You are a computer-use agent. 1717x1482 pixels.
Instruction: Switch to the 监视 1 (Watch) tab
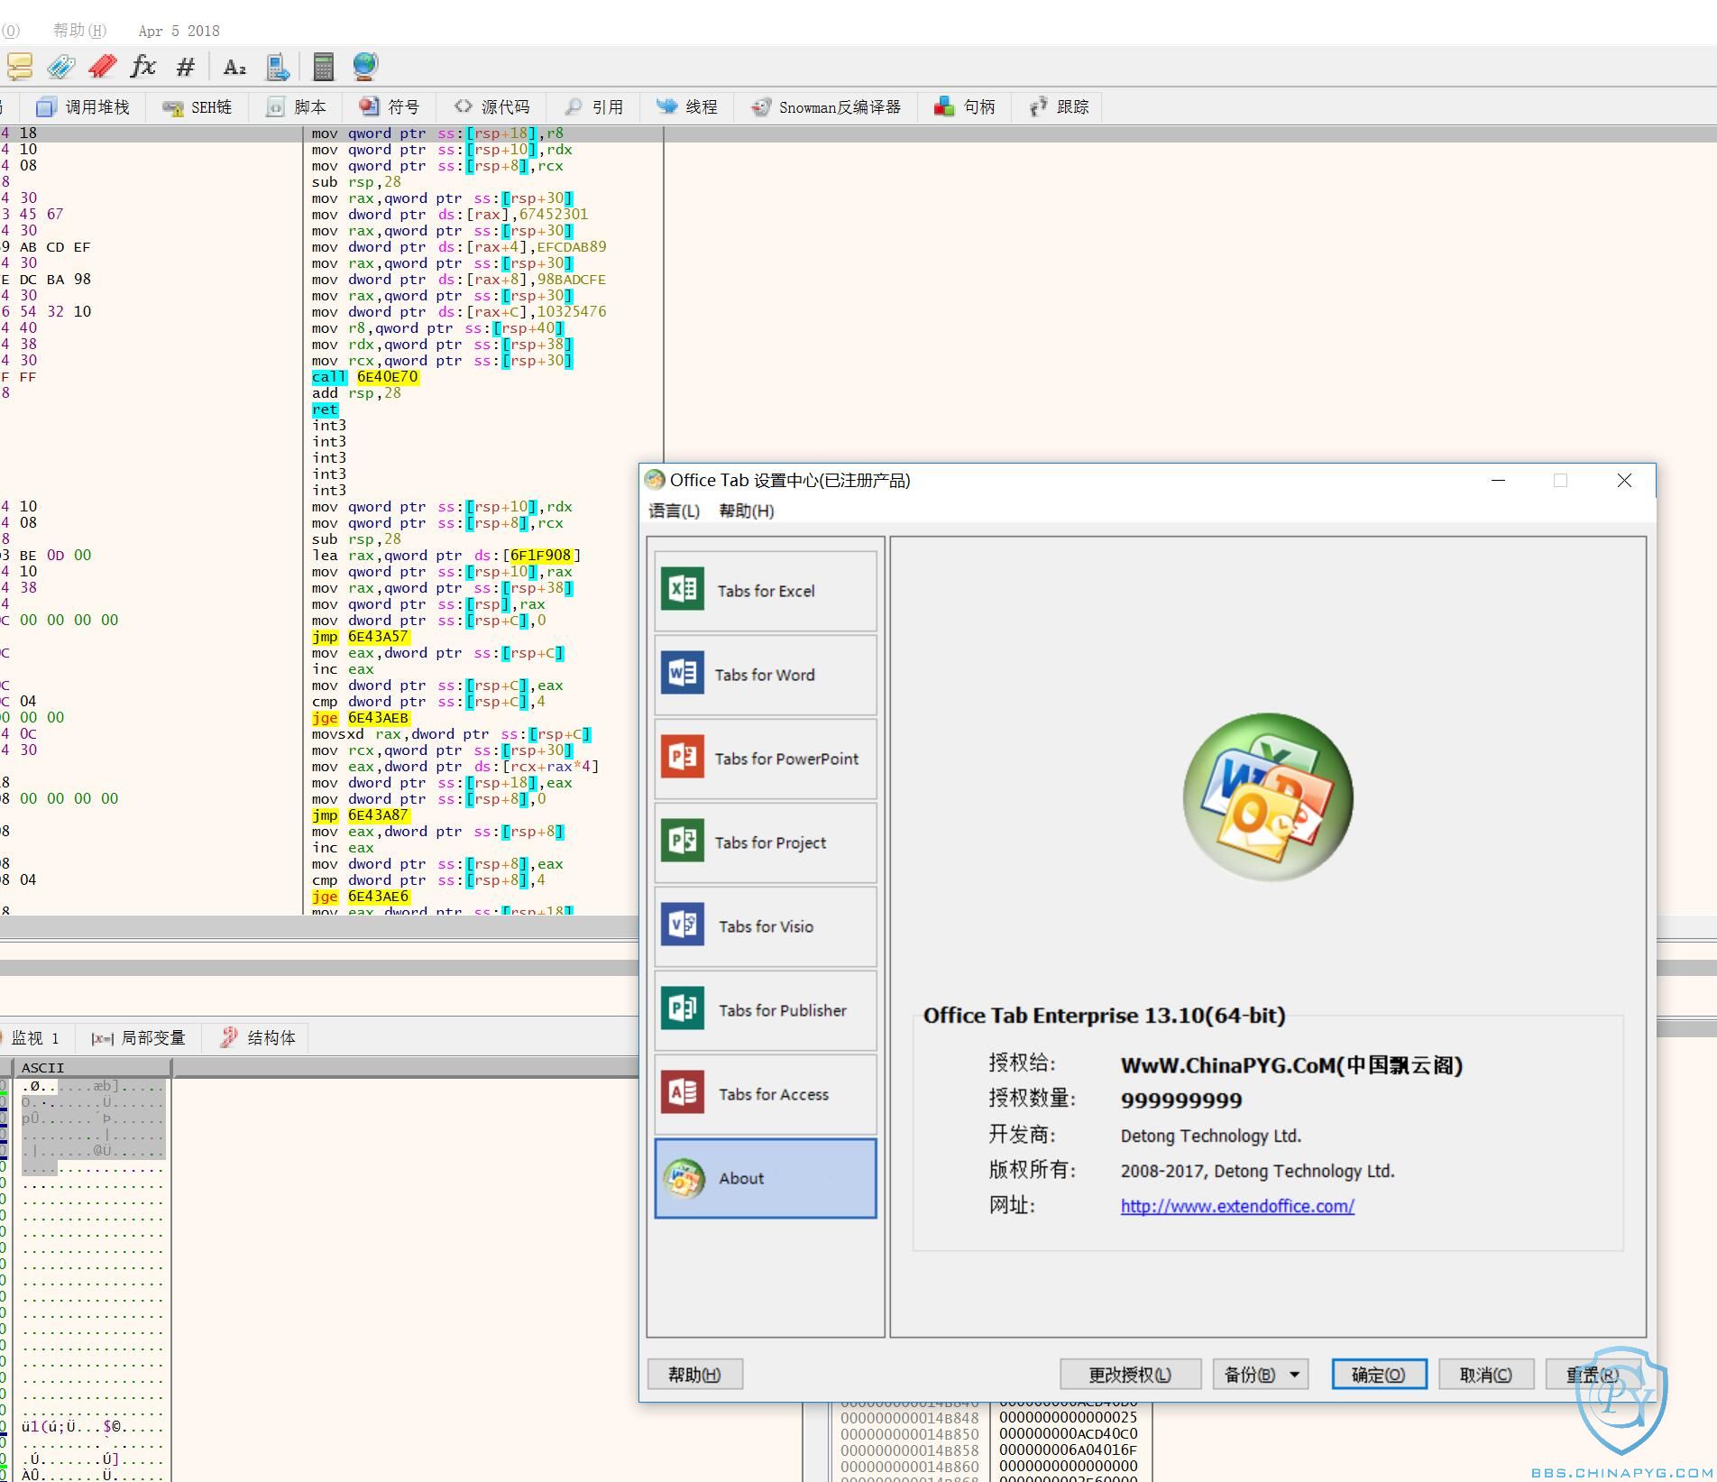34,1038
